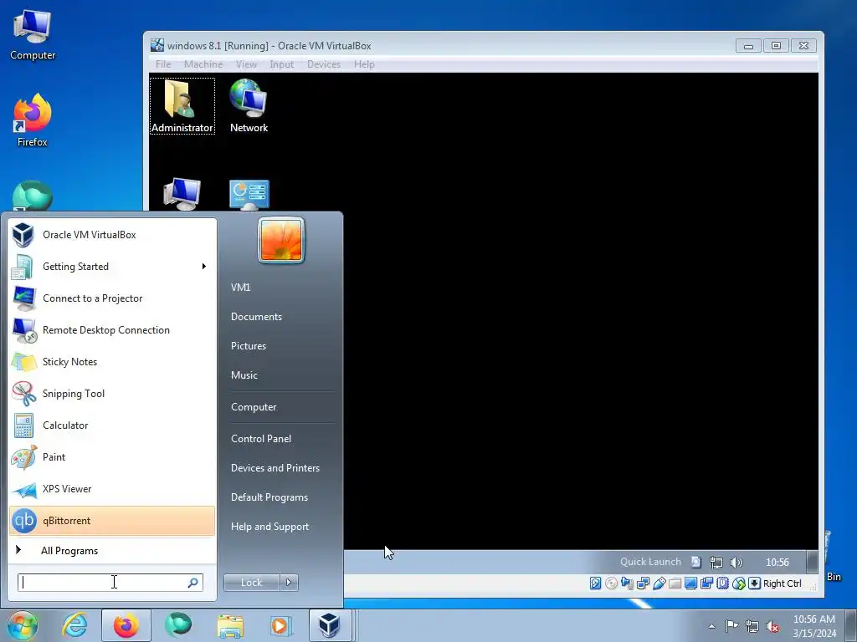The image size is (857, 642).
Task: Click VirtualBox display indicator
Action: point(690,583)
